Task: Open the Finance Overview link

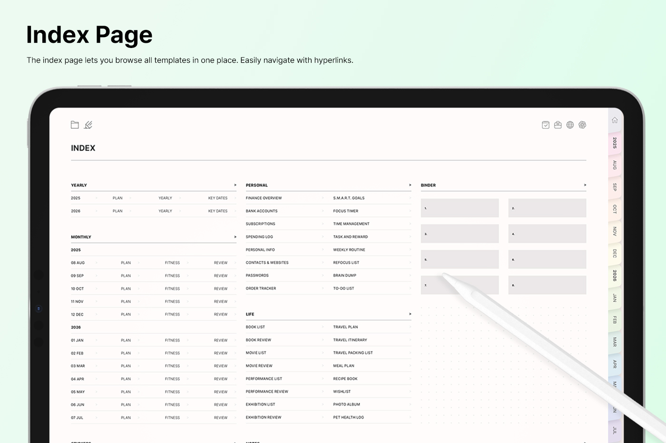Action: [264, 198]
